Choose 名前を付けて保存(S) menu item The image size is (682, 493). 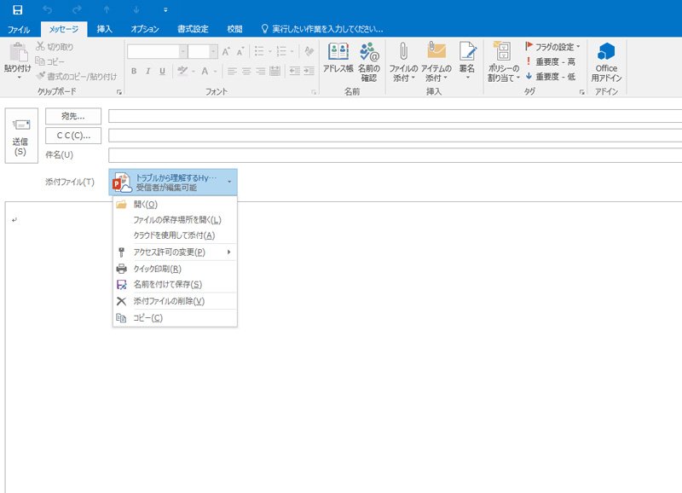175,284
